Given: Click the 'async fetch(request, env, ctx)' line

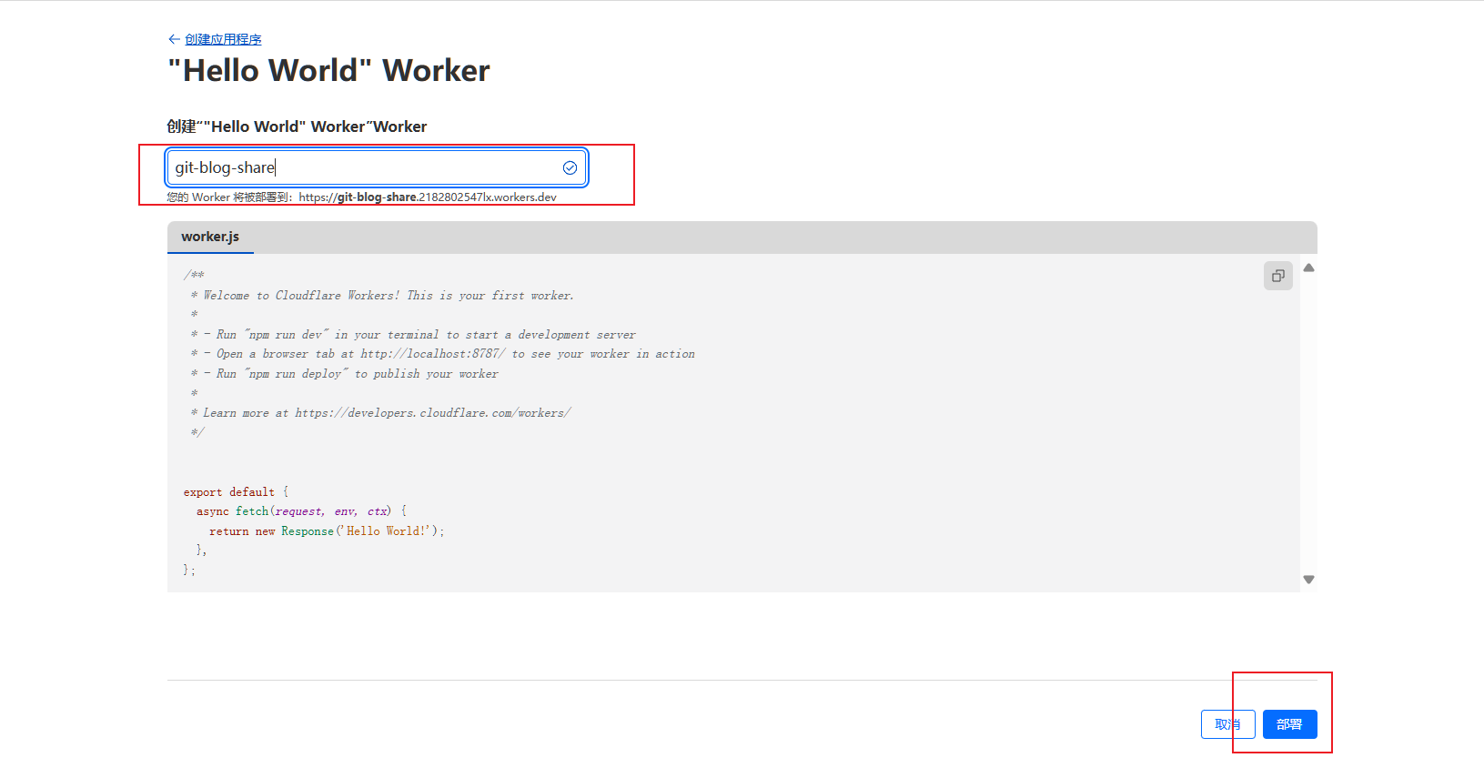Looking at the screenshot, I should (x=301, y=511).
